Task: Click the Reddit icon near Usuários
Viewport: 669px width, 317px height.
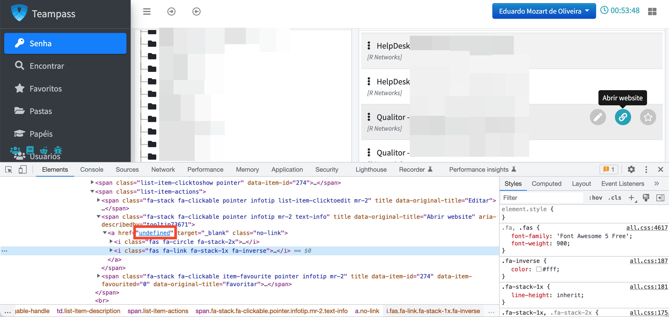Action: 44,151
